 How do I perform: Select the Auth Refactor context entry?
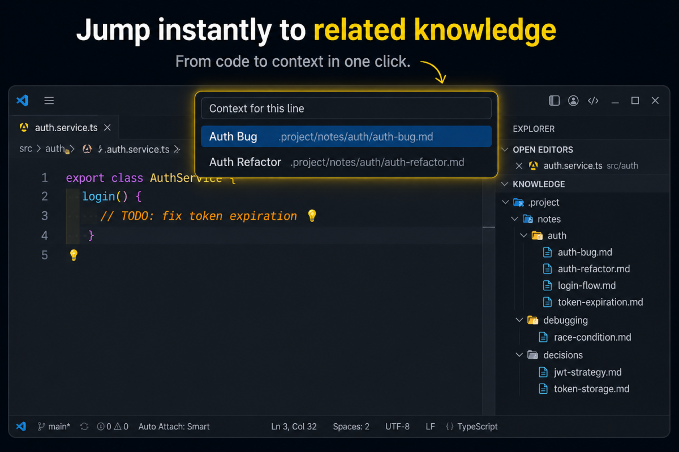click(346, 162)
